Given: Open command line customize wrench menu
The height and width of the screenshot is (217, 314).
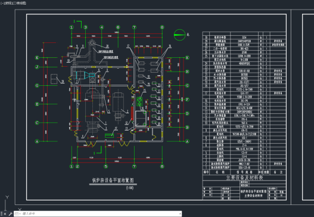Looking at the screenshot, I should 11,214.
